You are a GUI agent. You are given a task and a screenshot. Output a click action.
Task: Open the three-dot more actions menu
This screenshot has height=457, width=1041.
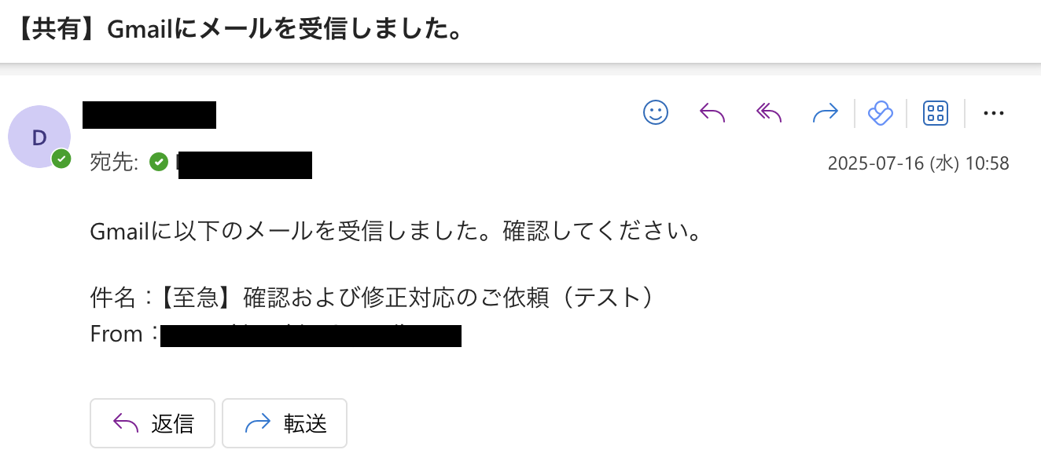(x=994, y=114)
